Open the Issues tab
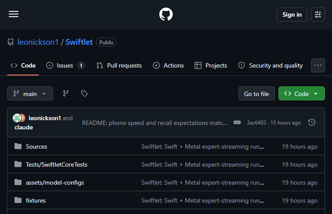Image resolution: width=332 pixels, height=214 pixels. pos(65,65)
